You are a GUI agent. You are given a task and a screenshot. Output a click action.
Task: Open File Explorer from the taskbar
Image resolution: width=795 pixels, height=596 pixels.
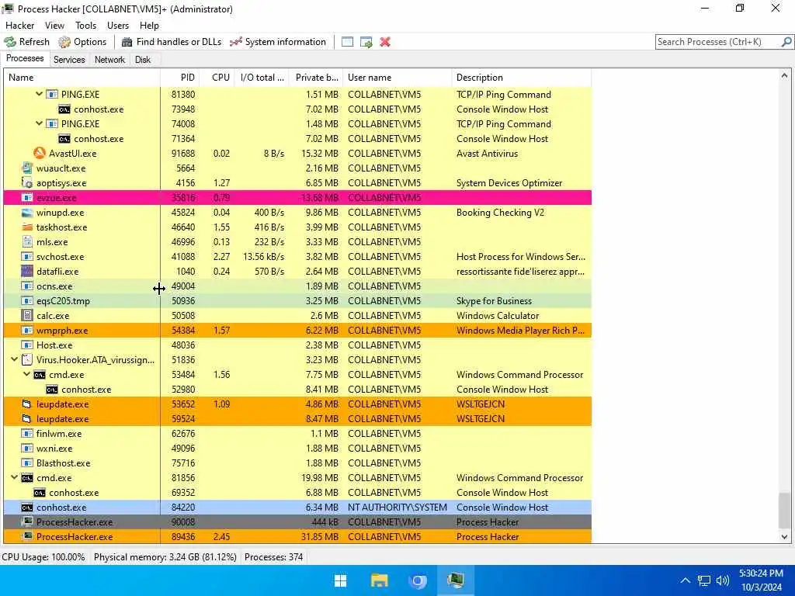coord(379,580)
